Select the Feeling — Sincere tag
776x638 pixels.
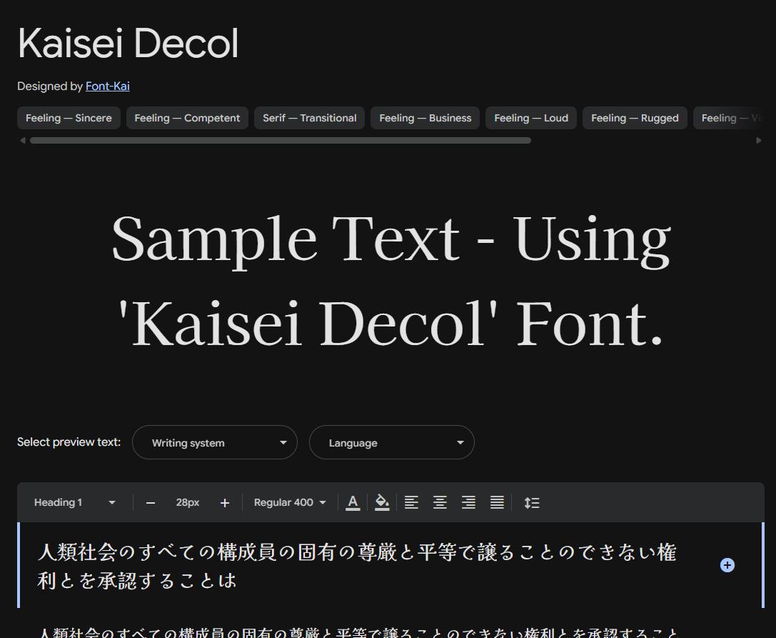[x=69, y=118]
